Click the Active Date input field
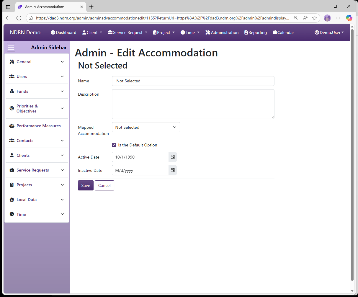This screenshot has height=297, width=358. (x=140, y=157)
